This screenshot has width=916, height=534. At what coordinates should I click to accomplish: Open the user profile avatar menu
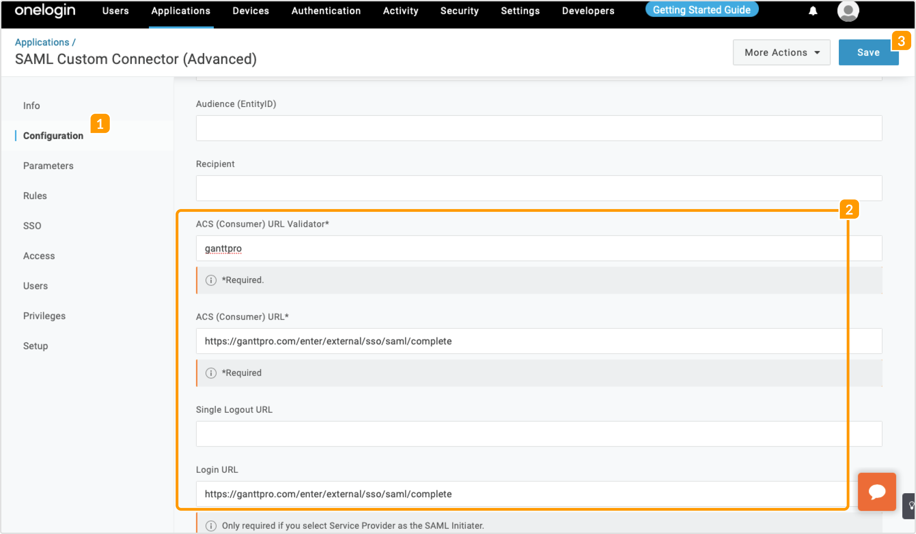tap(848, 11)
